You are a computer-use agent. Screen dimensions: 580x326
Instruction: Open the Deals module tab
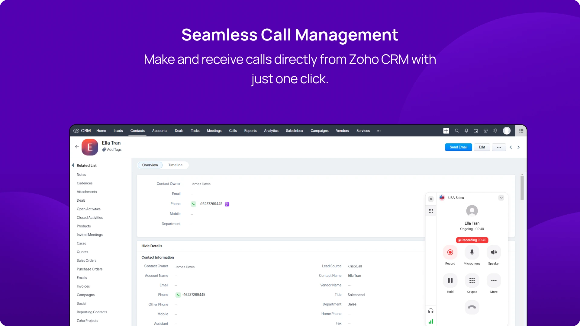pos(179,131)
